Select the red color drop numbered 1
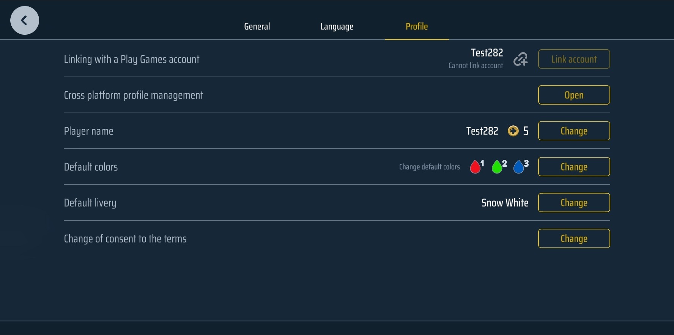The height and width of the screenshot is (335, 674). (x=476, y=167)
